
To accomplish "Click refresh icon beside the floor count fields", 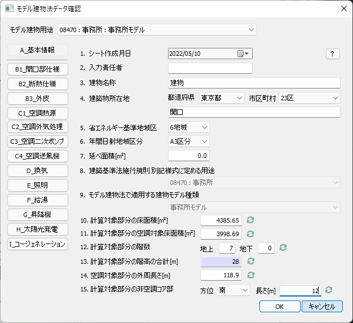I will [284, 247].
